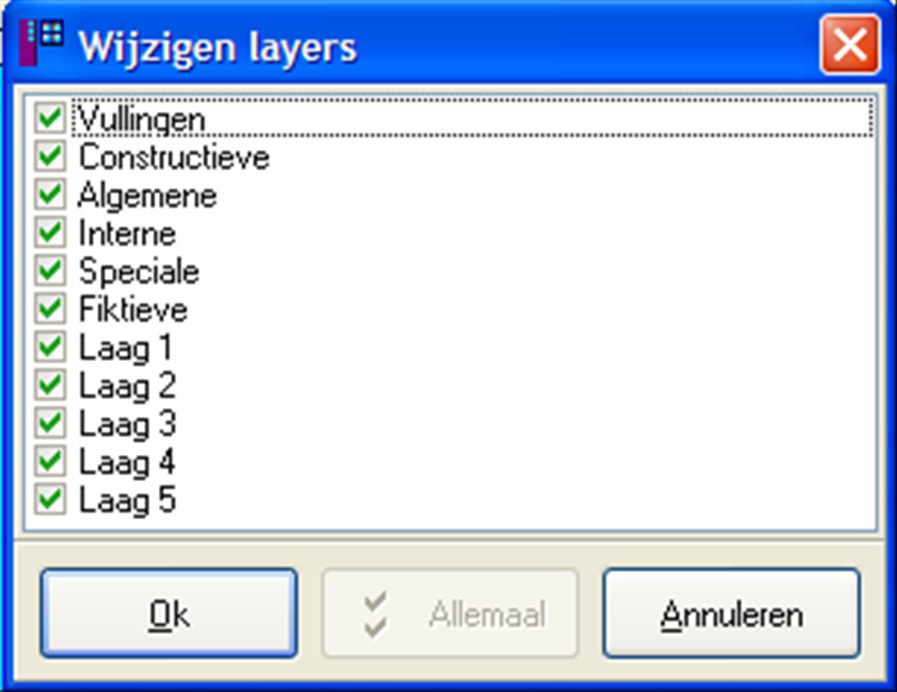Toggle the Speciale layer checkbox
Image resolution: width=897 pixels, height=692 pixels.
[x=50, y=270]
